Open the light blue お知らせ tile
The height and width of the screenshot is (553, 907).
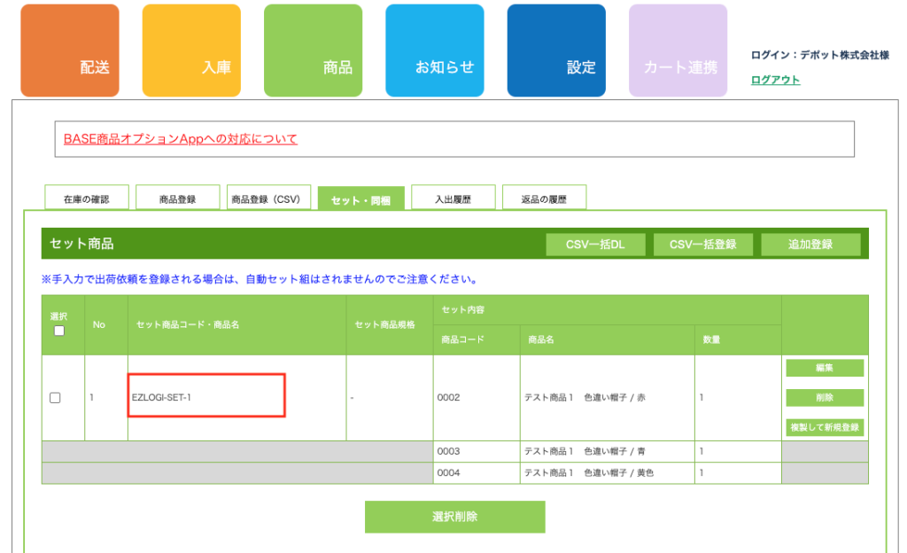[434, 51]
